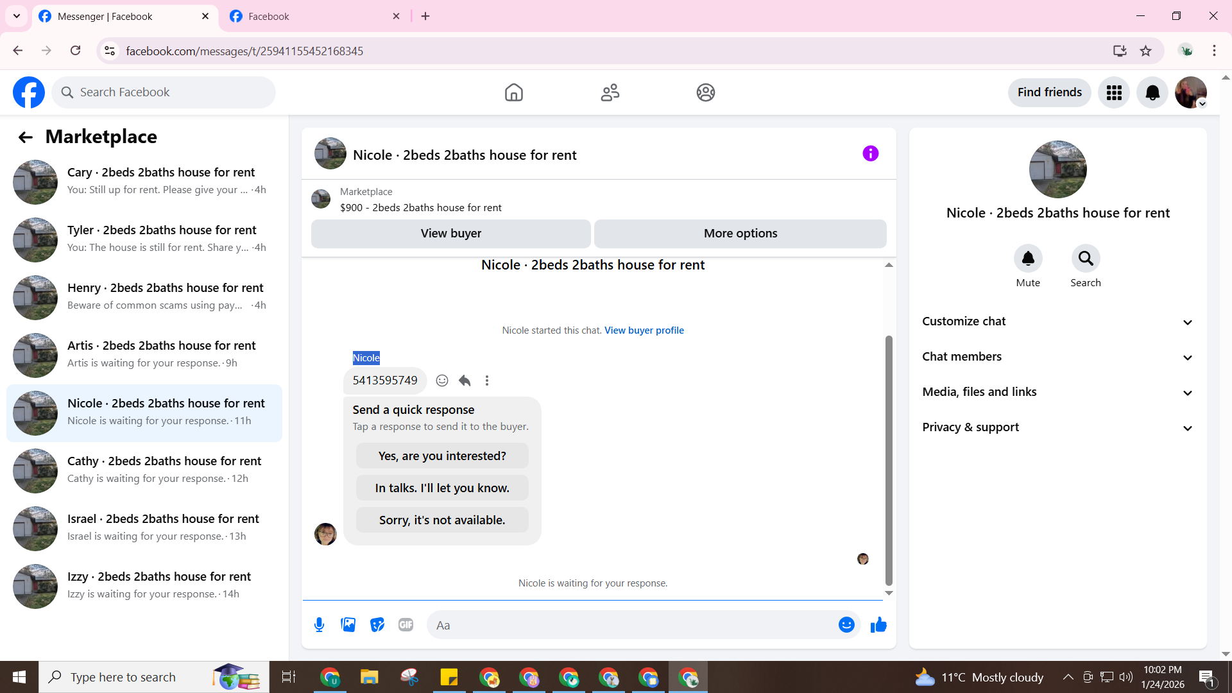Attach a photo using the image icon
This screenshot has height=693, width=1232.
point(348,625)
